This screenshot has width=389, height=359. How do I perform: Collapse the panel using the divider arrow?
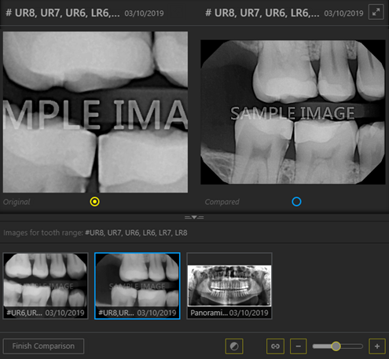tap(194, 218)
